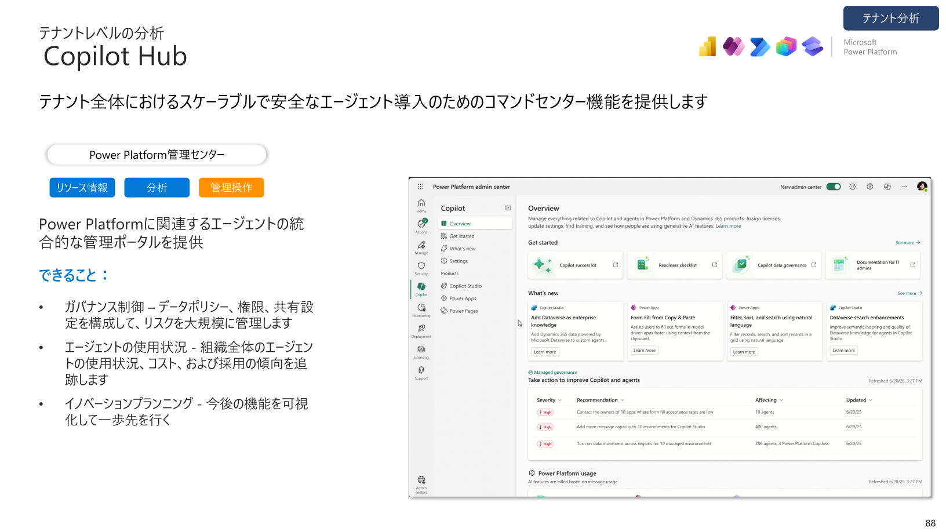
Task: Click the Power BI logo on the slide
Action: tap(708, 46)
